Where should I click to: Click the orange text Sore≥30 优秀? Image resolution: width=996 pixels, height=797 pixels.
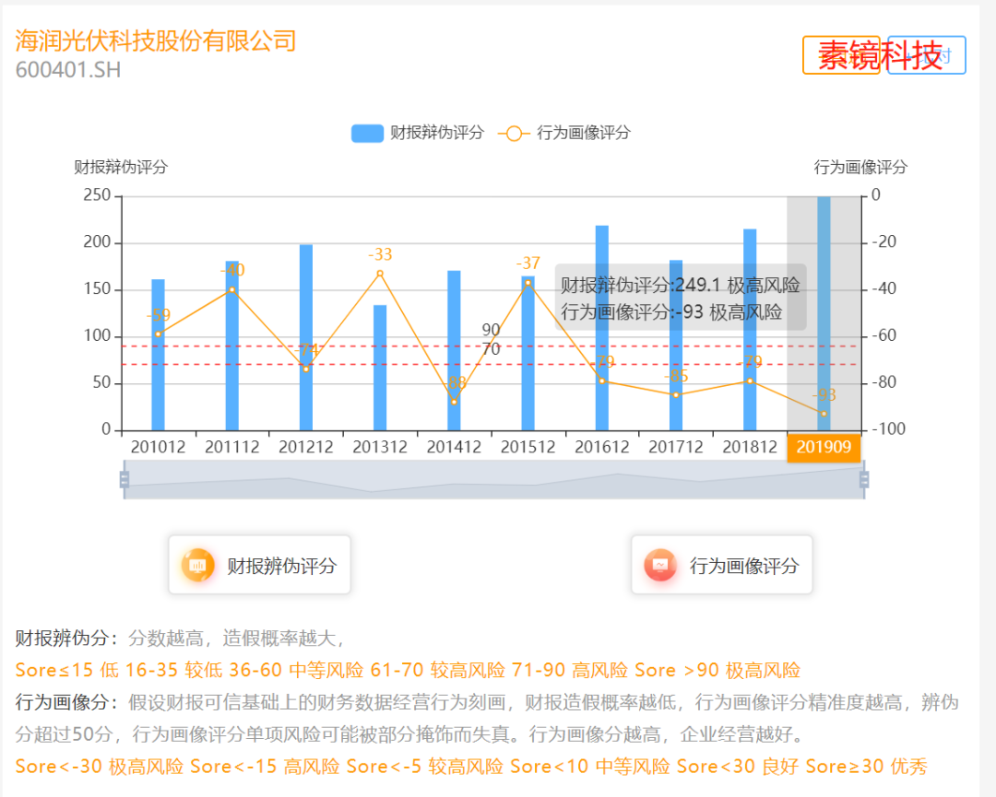pyautogui.click(x=866, y=767)
